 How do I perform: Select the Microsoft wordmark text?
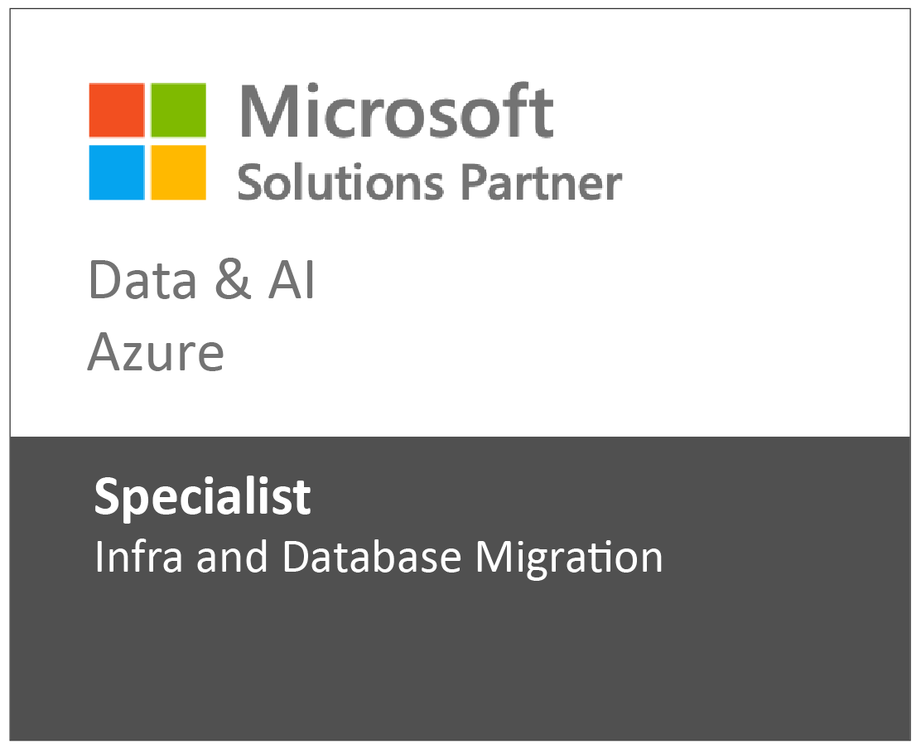[397, 111]
